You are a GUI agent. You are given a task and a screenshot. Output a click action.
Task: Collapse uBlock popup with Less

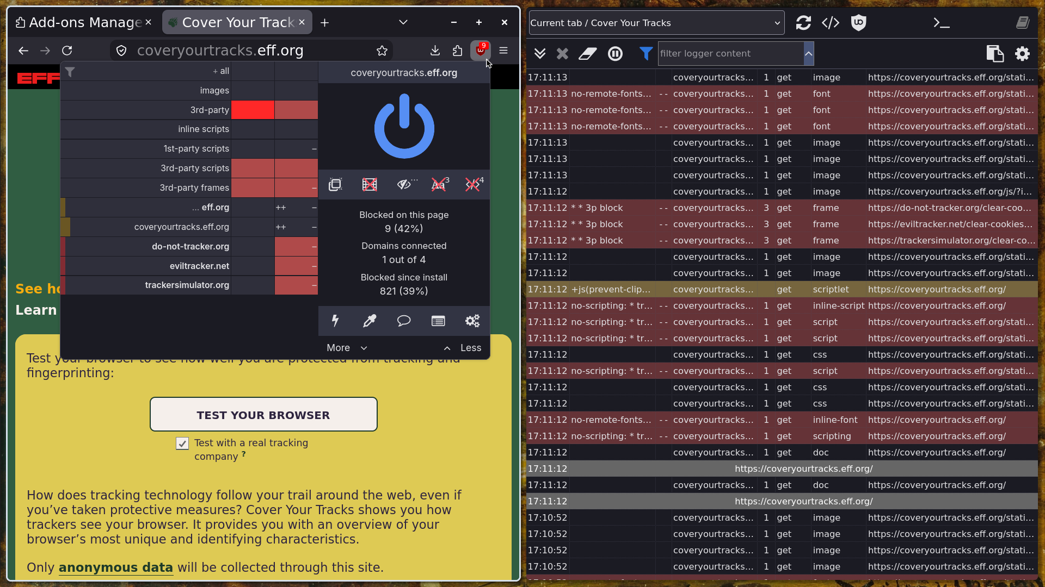[462, 348]
